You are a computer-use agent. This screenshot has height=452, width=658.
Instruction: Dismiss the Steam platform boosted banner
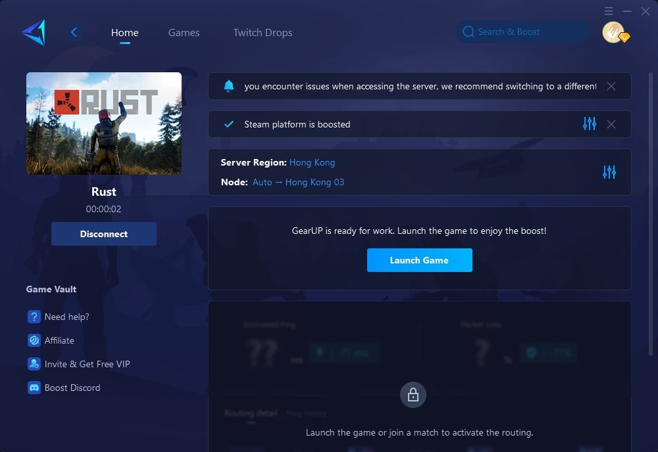(611, 124)
